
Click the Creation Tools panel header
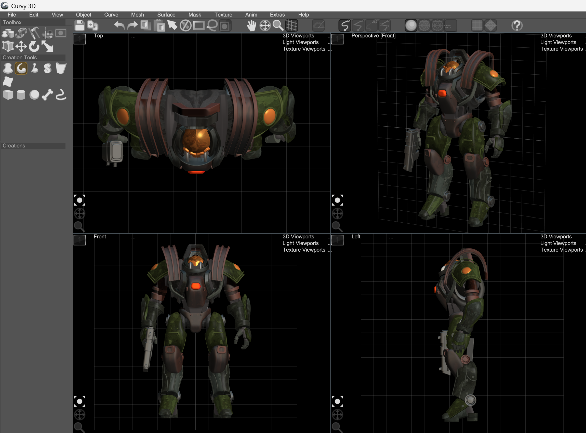click(33, 57)
